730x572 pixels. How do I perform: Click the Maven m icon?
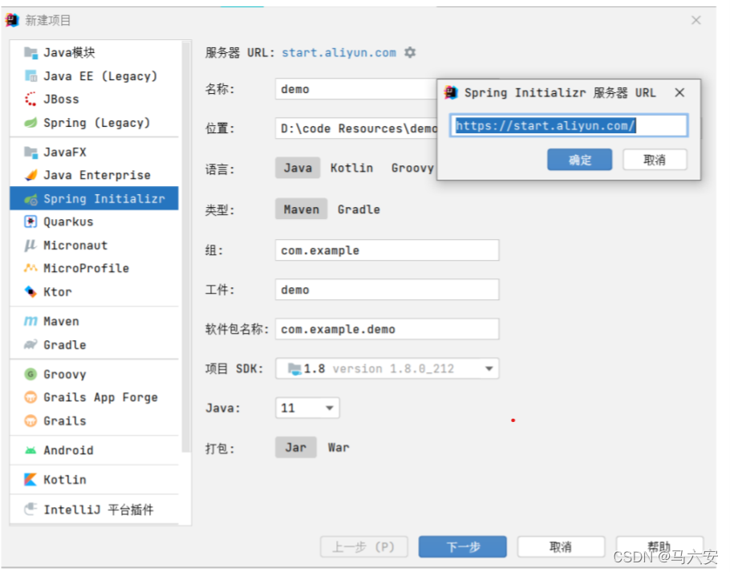point(30,321)
